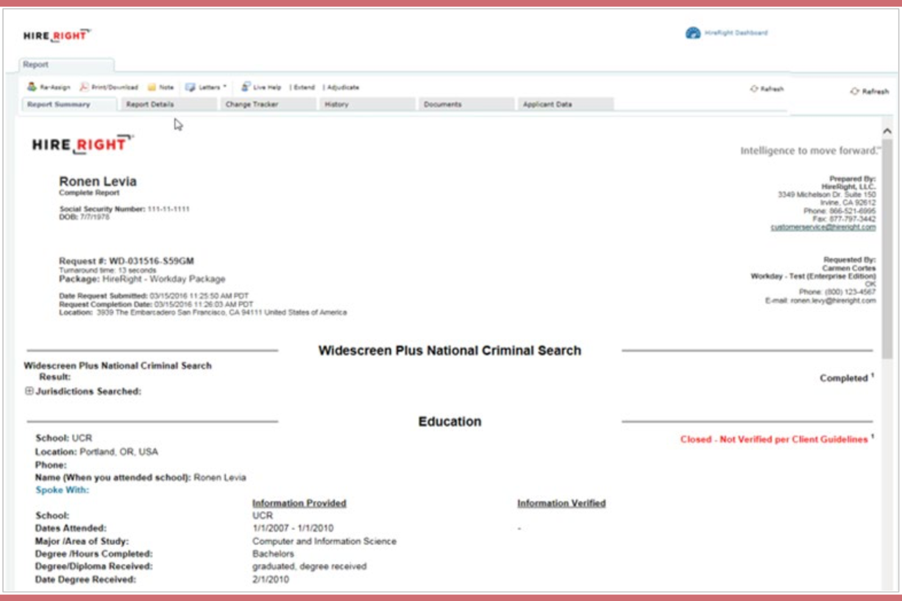Click the Information Verified column heading
The image size is (902, 601).
[x=561, y=503]
